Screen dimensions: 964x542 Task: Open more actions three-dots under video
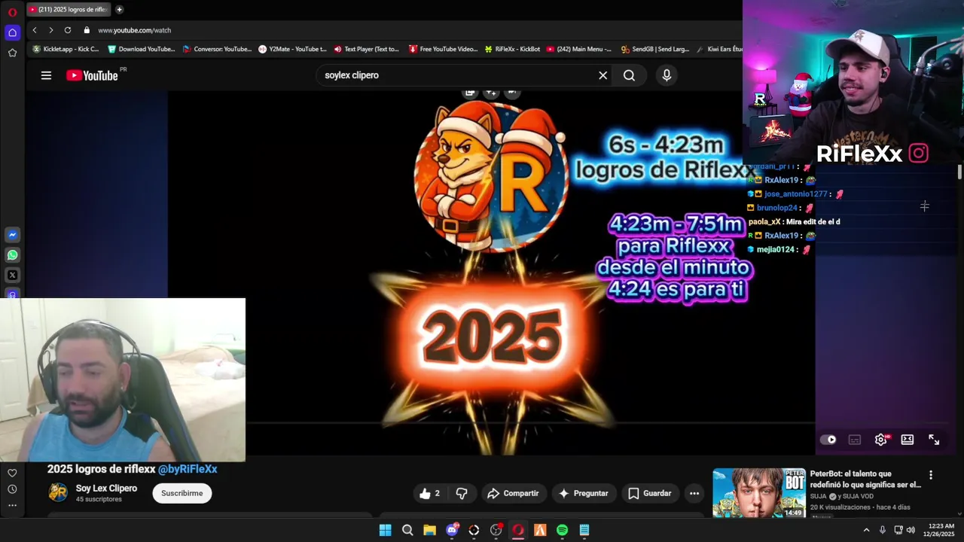(x=694, y=494)
